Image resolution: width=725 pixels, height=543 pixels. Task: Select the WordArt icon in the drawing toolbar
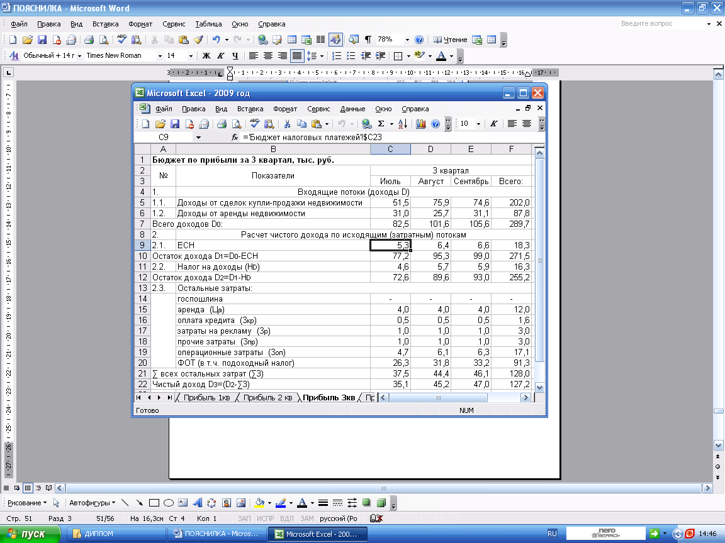click(x=197, y=503)
